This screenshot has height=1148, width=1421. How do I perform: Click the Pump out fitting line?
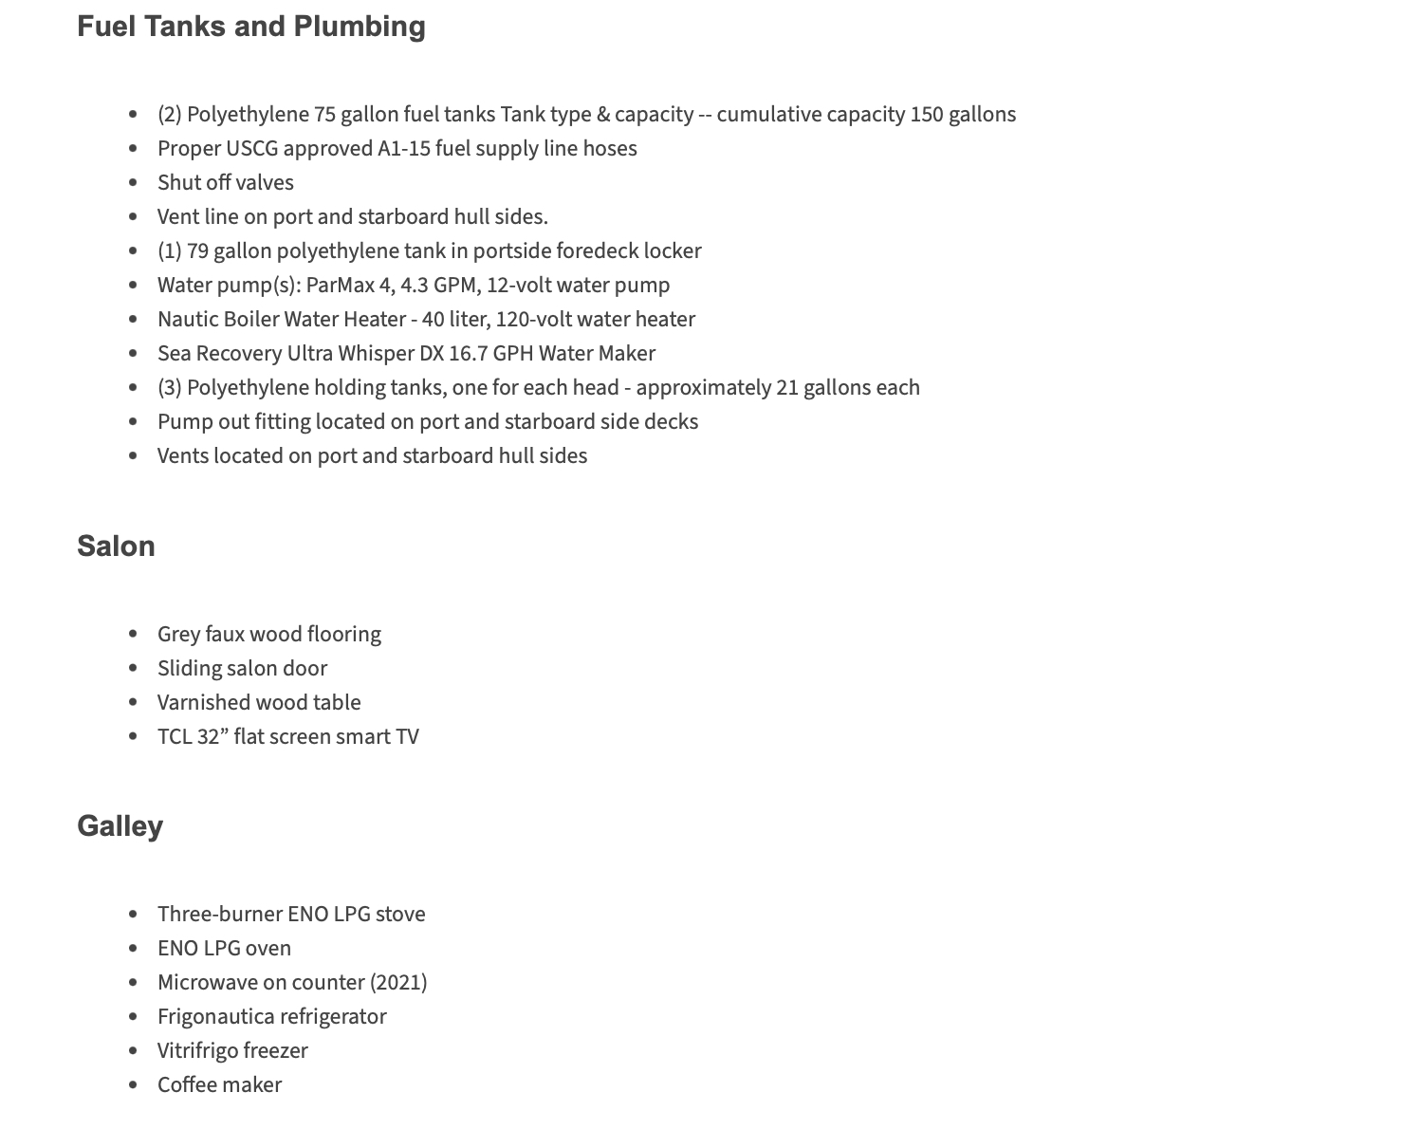[x=427, y=422]
